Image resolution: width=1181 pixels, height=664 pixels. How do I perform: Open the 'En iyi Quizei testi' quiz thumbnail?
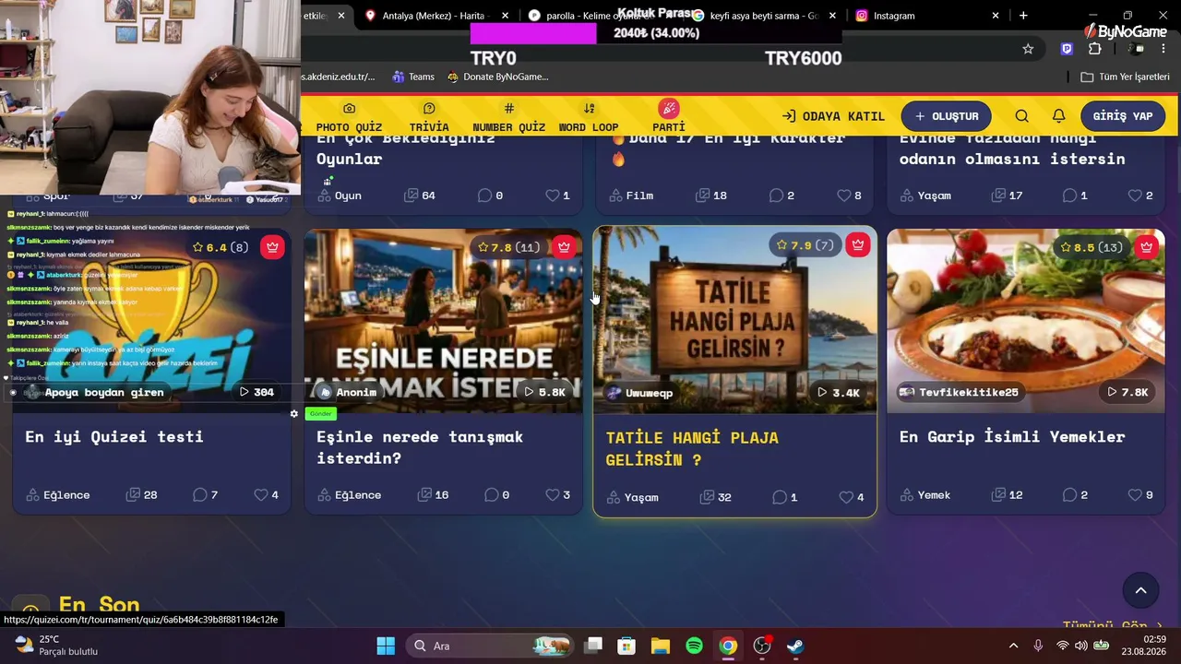click(x=151, y=321)
